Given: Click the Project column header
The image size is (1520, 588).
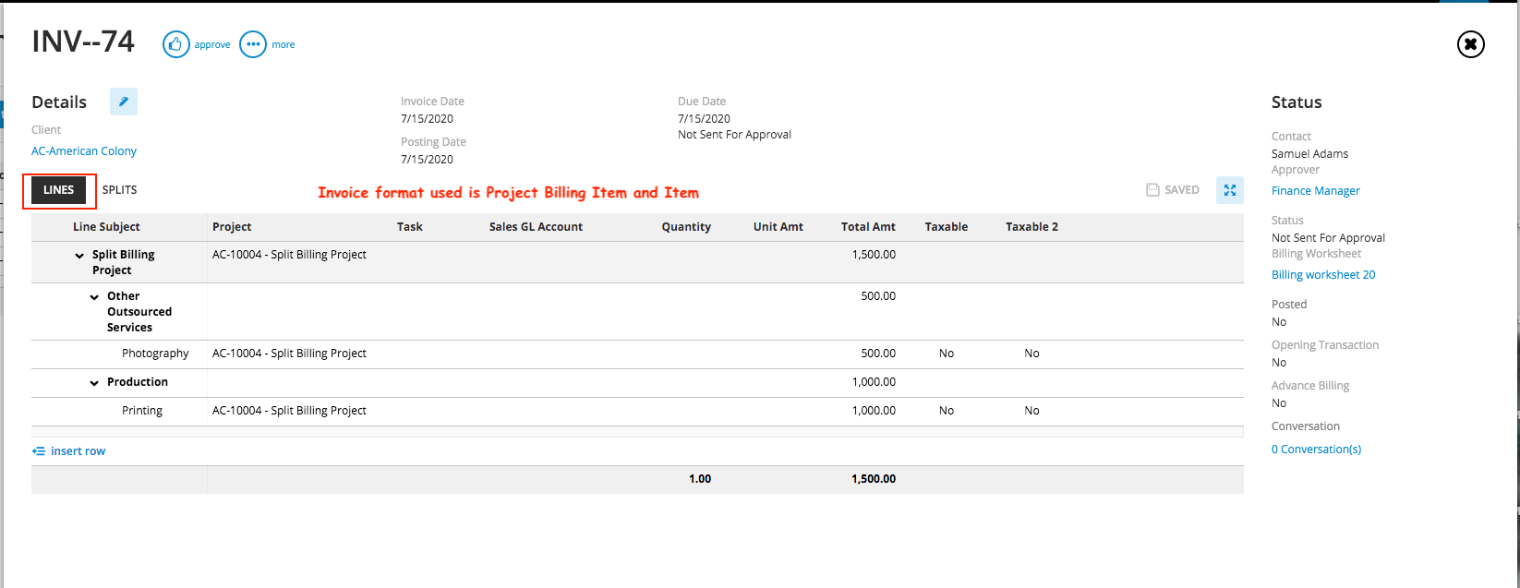Looking at the screenshot, I should point(232,227).
